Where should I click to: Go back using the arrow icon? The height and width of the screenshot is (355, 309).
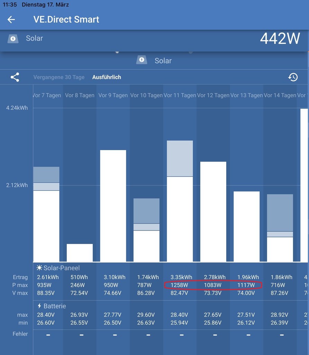[11, 19]
